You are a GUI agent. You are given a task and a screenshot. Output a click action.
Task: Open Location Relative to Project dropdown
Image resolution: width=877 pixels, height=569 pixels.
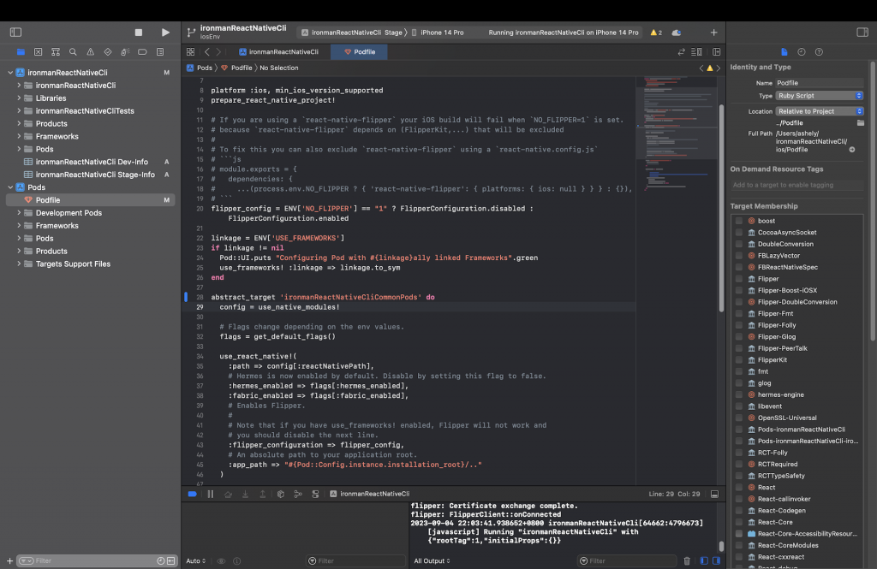[x=819, y=111]
